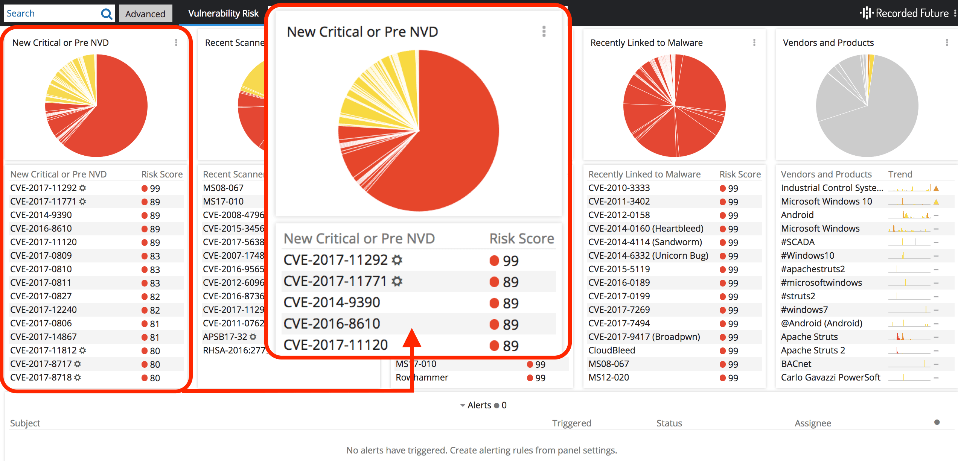Viewport: 958px width, 461px height.
Task: Open the Vendors and Products panel options menu
Action: pyautogui.click(x=947, y=42)
